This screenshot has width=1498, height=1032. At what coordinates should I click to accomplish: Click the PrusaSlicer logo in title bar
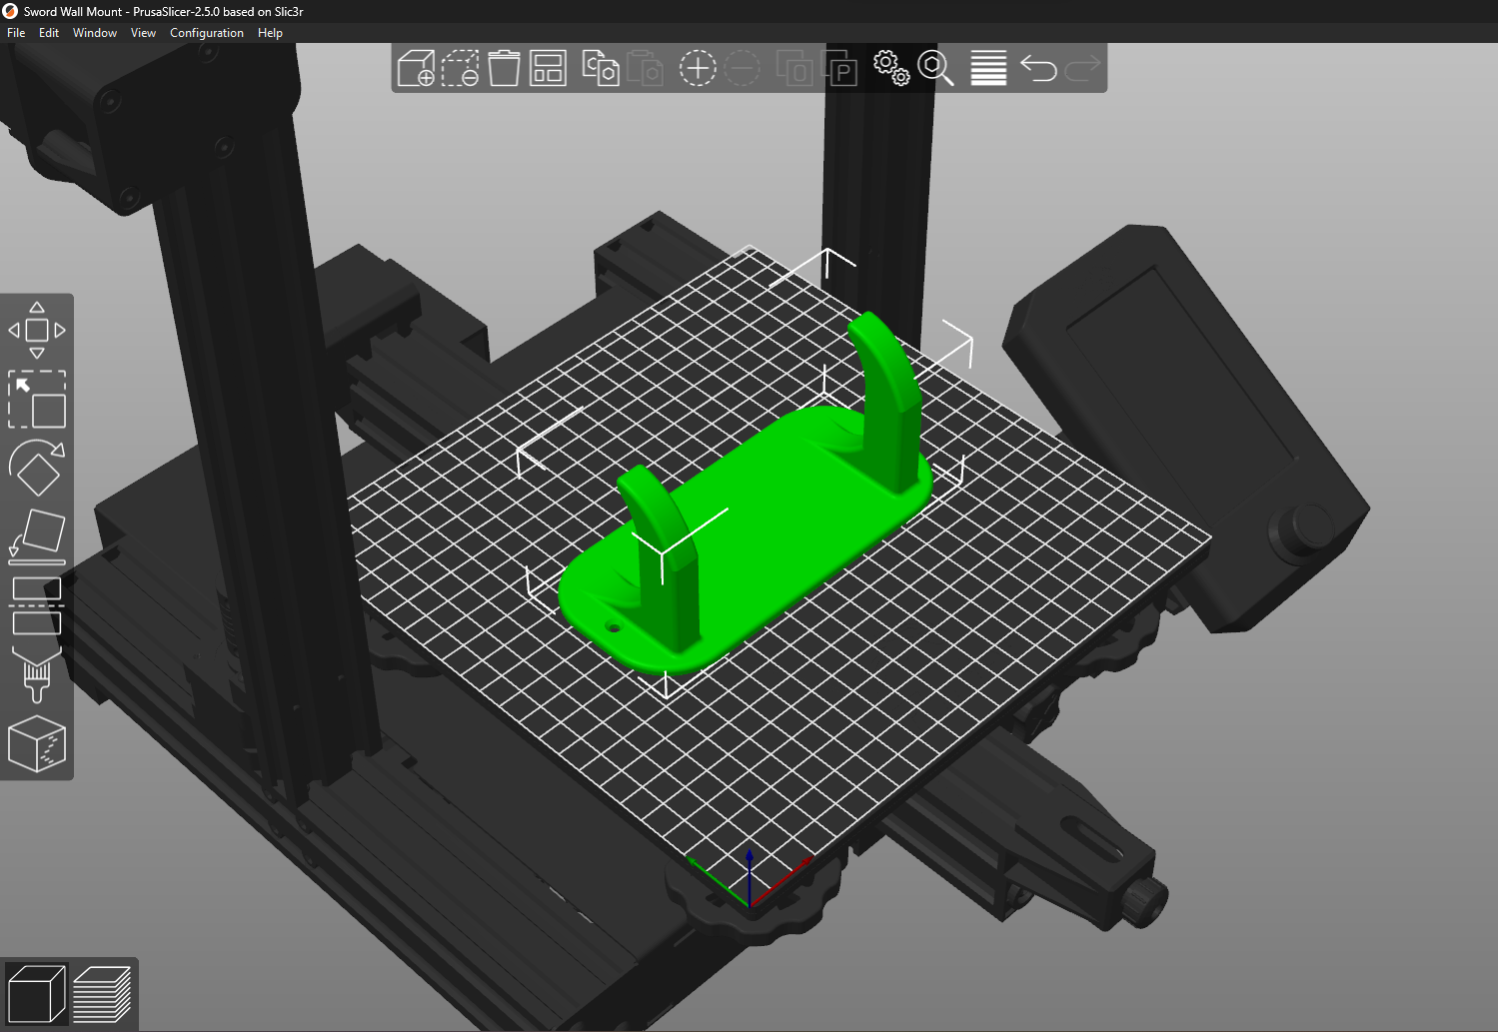(x=11, y=11)
